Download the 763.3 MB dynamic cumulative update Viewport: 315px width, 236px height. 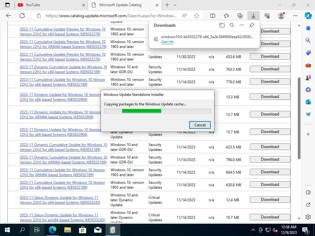click(x=270, y=69)
